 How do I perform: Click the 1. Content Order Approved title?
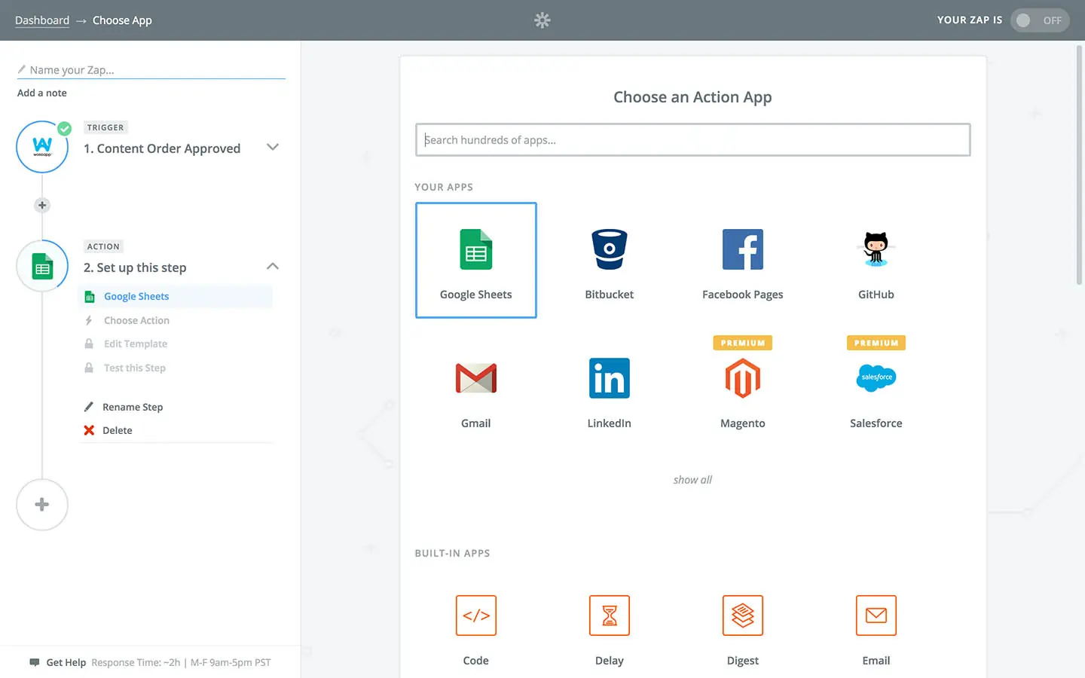[162, 148]
